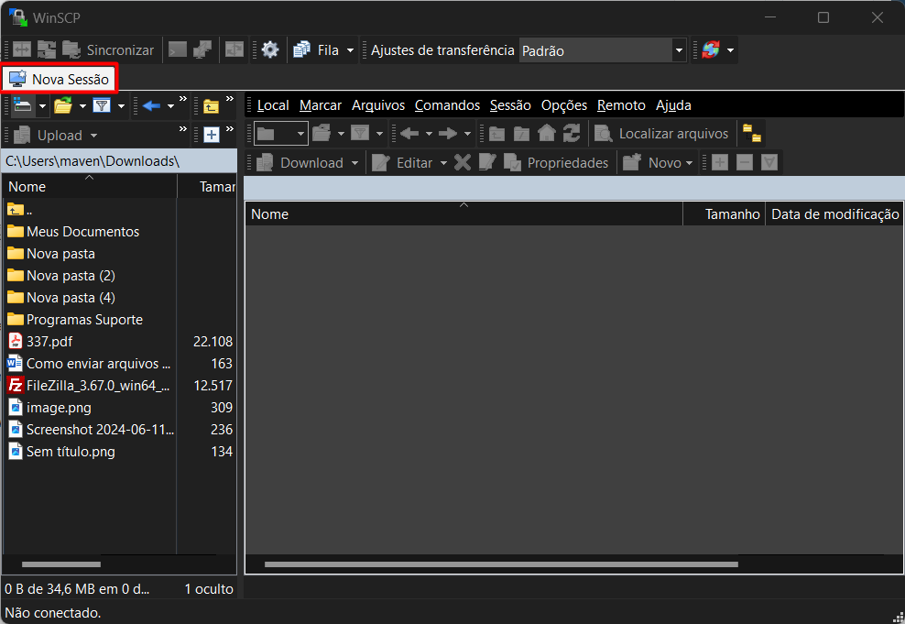905x624 pixels.
Task: Open the Marcar menu
Action: tap(321, 105)
